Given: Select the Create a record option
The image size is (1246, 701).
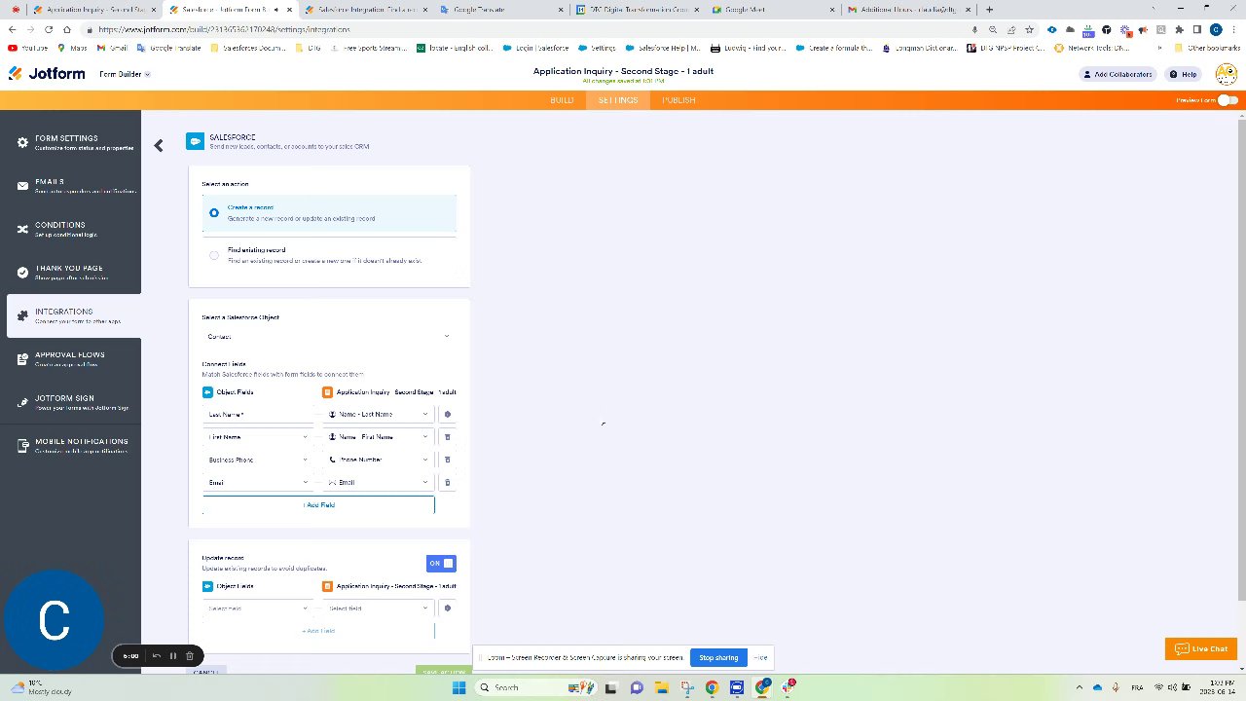Looking at the screenshot, I should (x=329, y=213).
